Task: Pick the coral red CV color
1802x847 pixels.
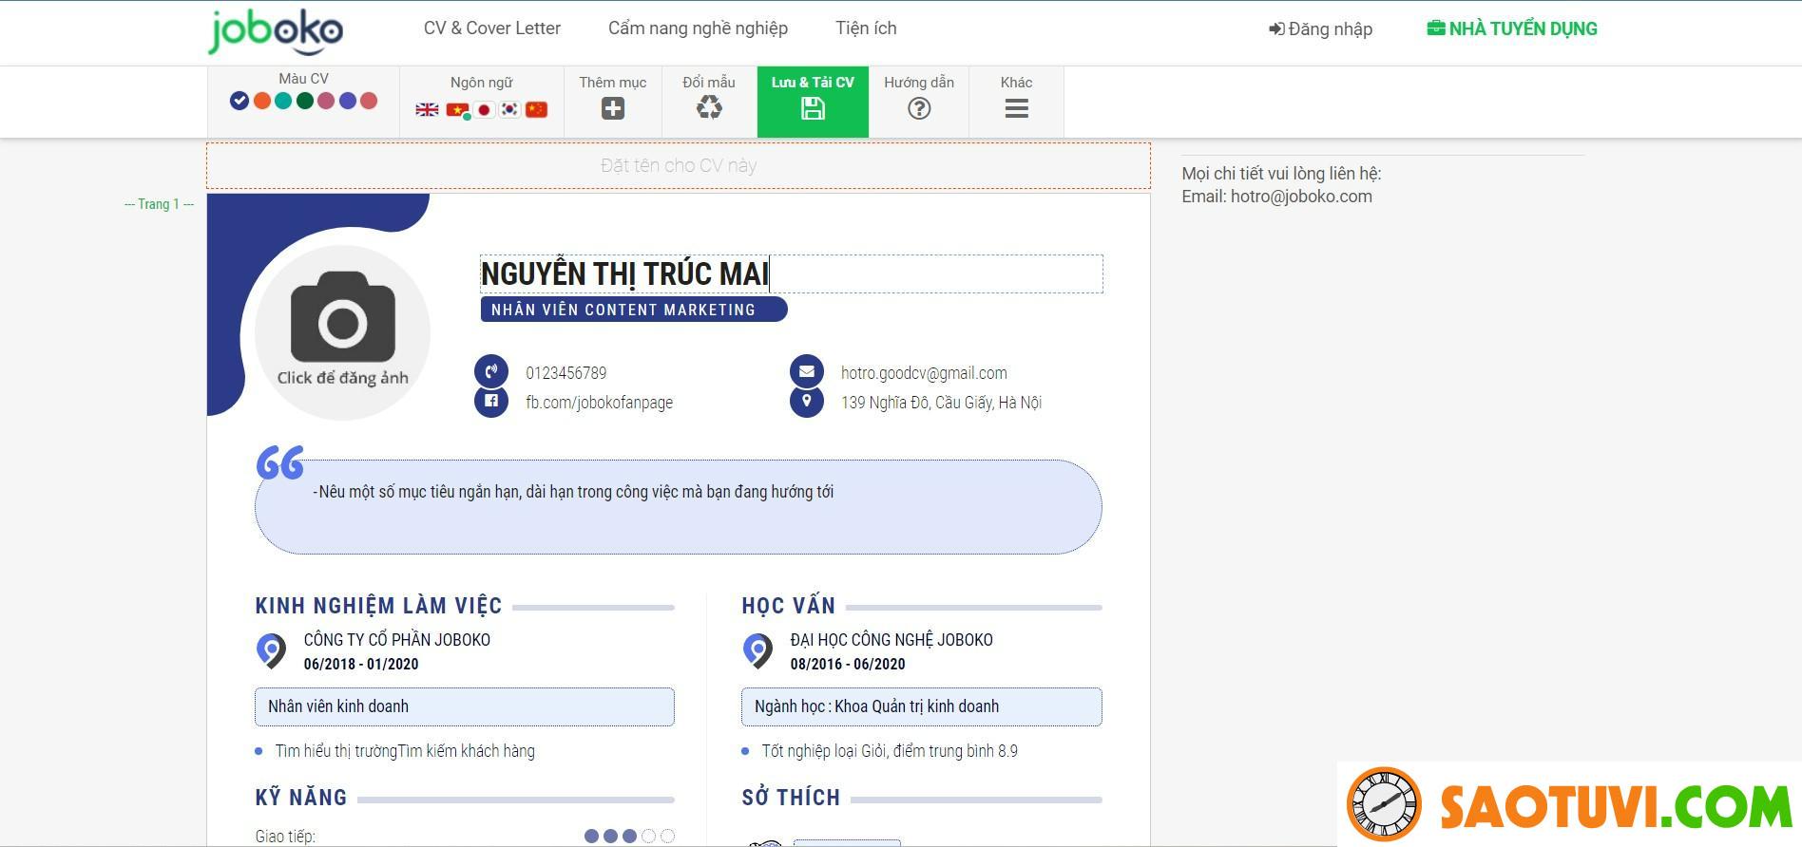Action: (369, 101)
